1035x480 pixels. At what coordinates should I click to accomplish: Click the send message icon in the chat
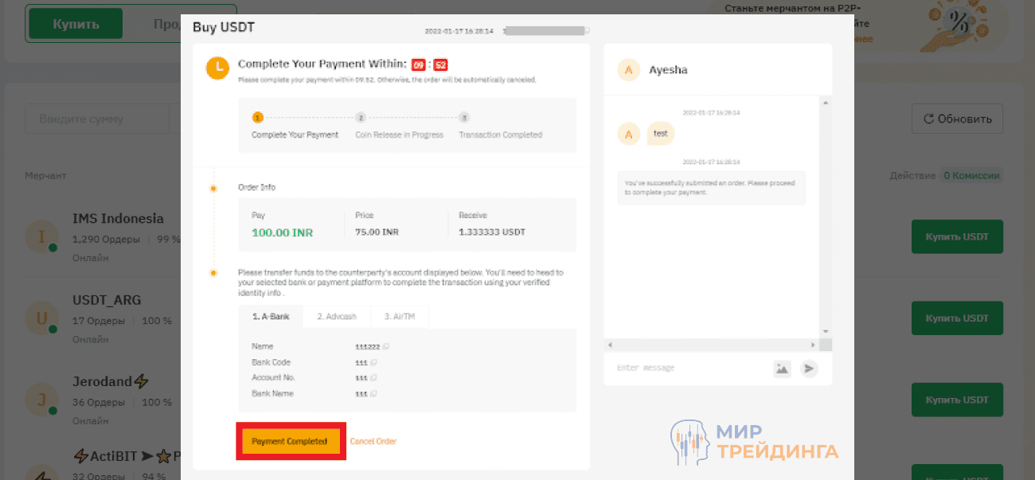[809, 369]
